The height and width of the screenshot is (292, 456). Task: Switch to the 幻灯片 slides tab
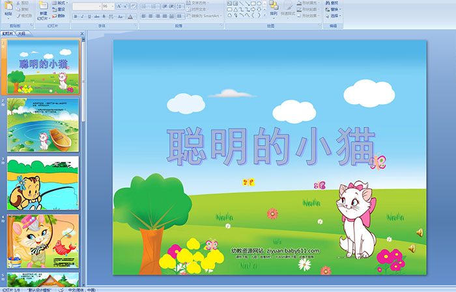pyautogui.click(x=8, y=34)
